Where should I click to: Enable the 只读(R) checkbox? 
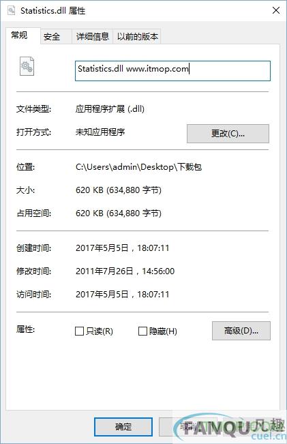[x=79, y=331]
